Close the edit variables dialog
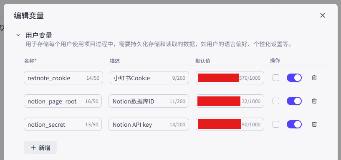 pyautogui.click(x=323, y=15)
